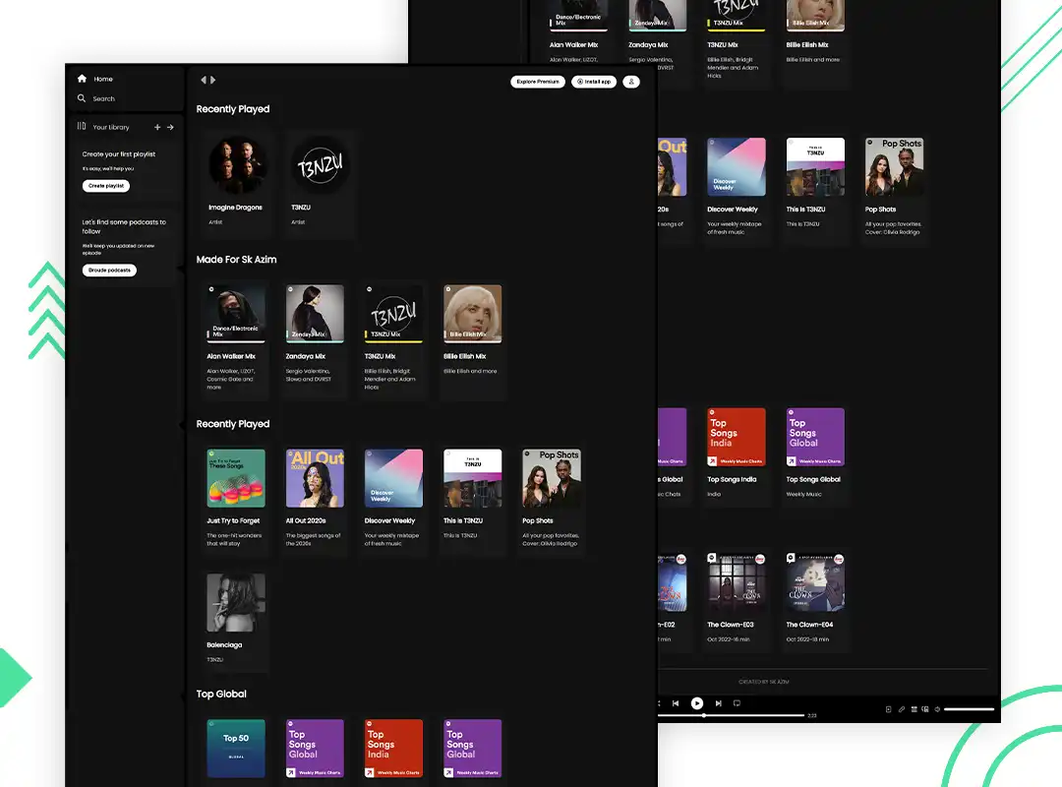Screen dimensions: 1062x787
Task: Go to the previous track
Action: pos(675,703)
